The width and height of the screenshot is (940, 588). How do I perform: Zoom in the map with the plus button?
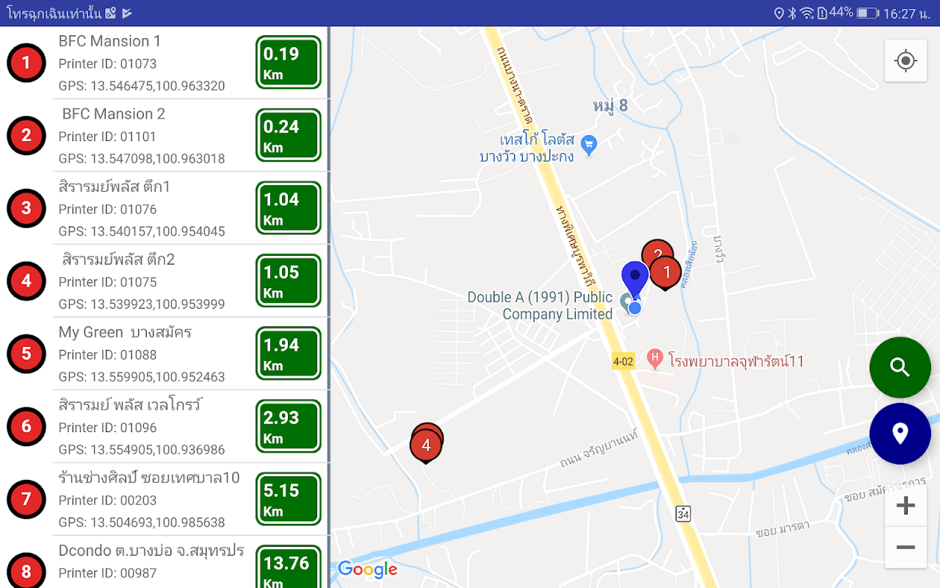tap(905, 506)
